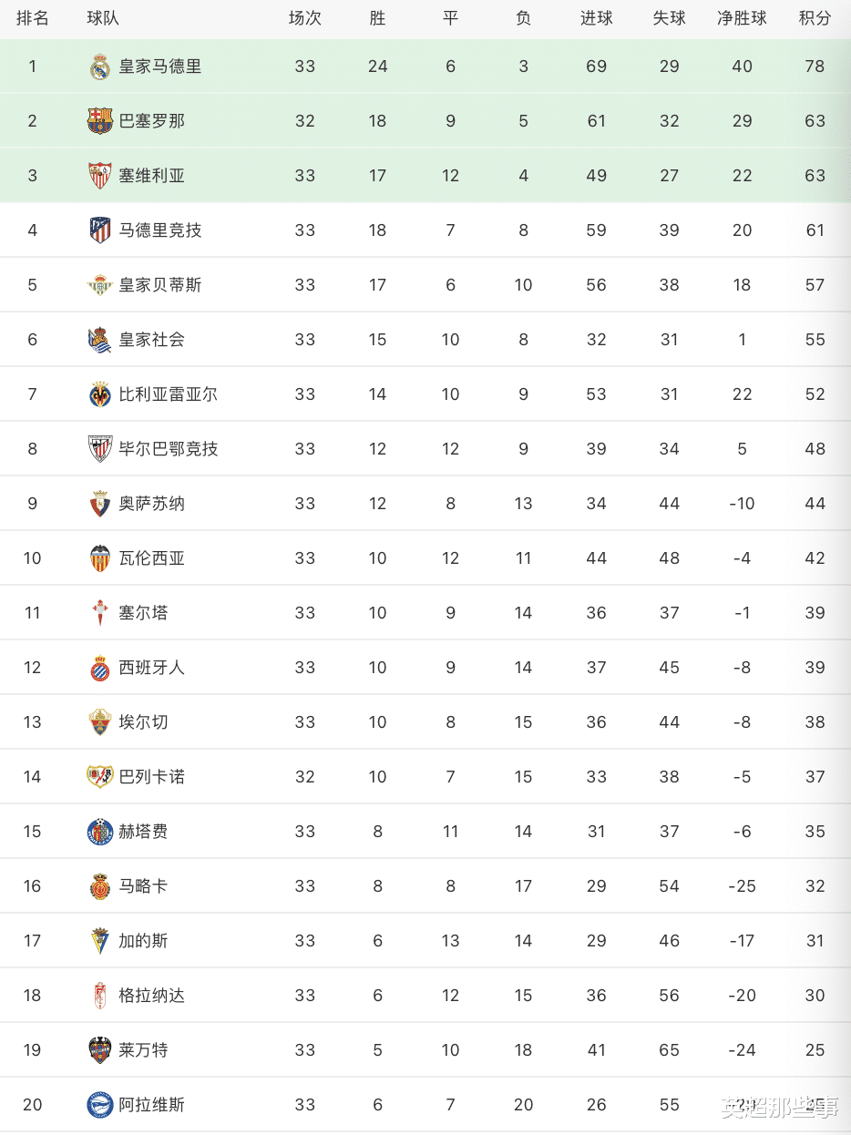Sort by 积分 column header

coord(815,18)
